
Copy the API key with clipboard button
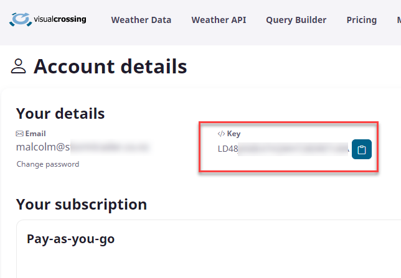point(362,149)
